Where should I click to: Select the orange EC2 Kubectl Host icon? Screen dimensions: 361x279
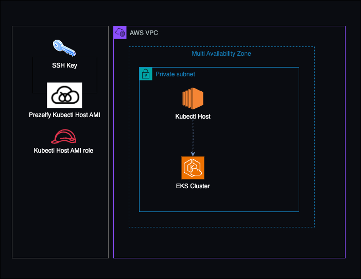[193, 98]
